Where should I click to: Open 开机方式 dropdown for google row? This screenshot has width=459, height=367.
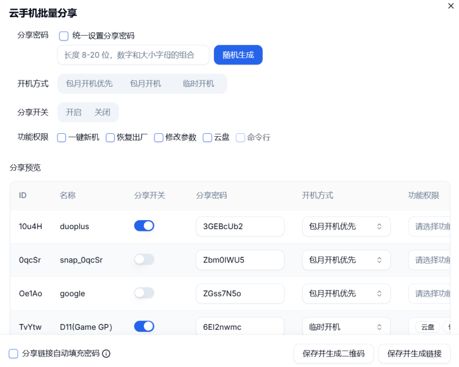point(347,293)
